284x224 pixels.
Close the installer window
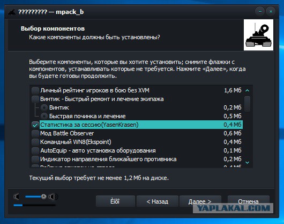(x=271, y=12)
